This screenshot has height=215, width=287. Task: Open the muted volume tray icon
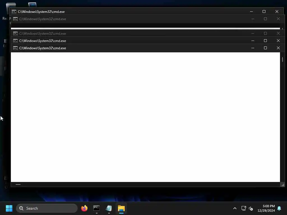tap(251, 208)
